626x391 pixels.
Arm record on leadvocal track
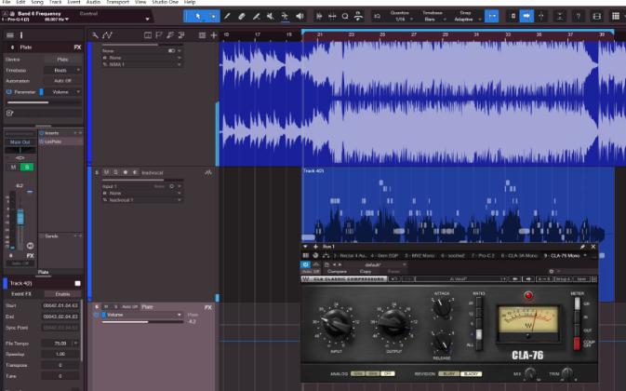pyautogui.click(x=125, y=172)
